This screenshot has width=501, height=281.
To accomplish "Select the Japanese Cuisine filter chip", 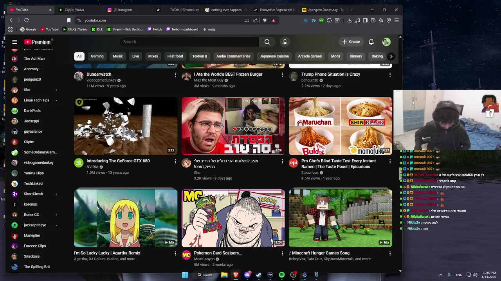I will click(x=274, y=56).
